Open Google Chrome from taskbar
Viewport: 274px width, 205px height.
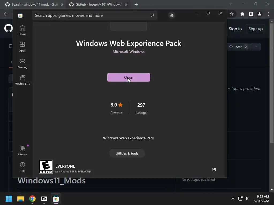coord(32,199)
